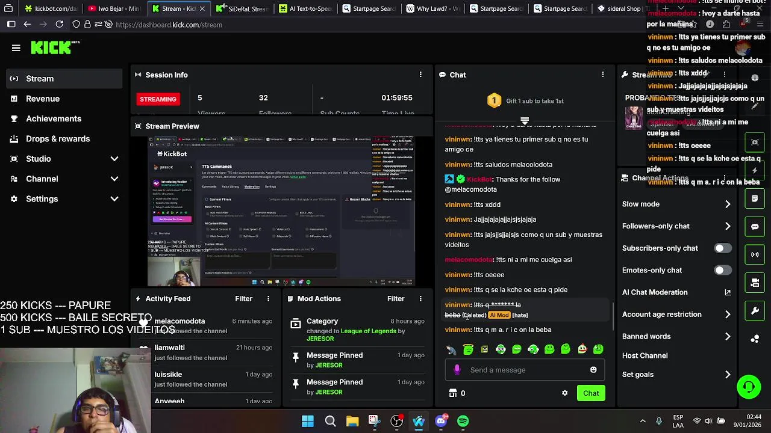Reload the page with the browser refresh button
Screen dimensions: 771x433
tap(59, 25)
